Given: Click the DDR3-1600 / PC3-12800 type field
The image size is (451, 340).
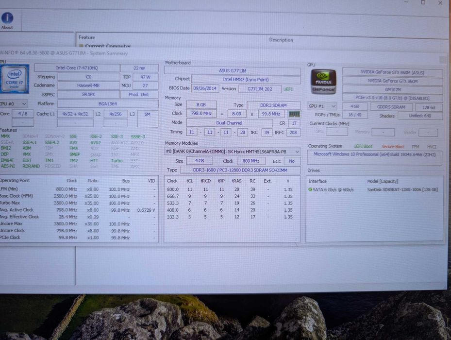Looking at the screenshot, I should coord(240,170).
